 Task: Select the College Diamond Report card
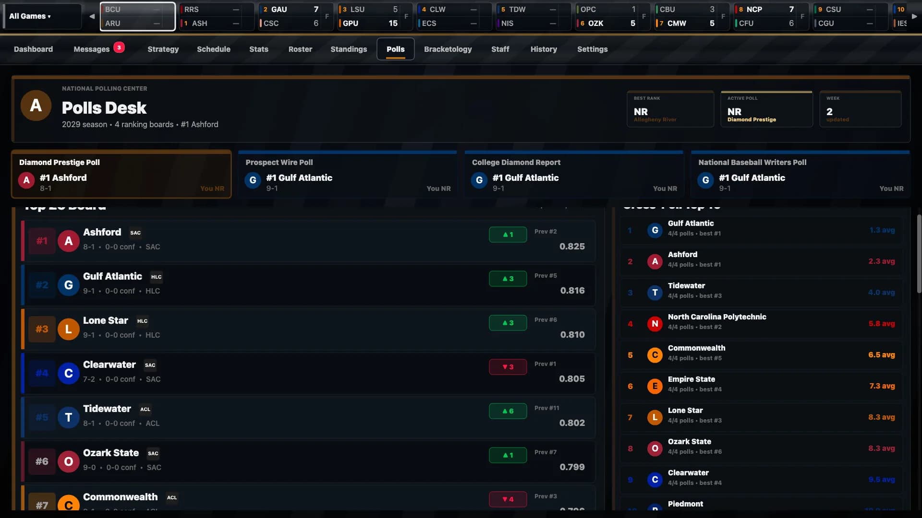coord(574,174)
